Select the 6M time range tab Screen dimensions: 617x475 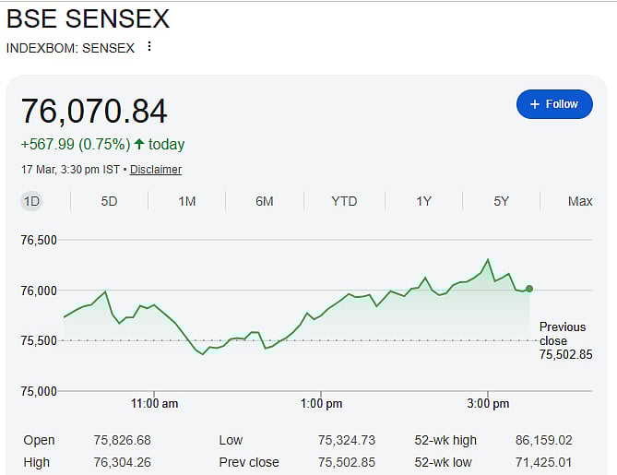[264, 201]
